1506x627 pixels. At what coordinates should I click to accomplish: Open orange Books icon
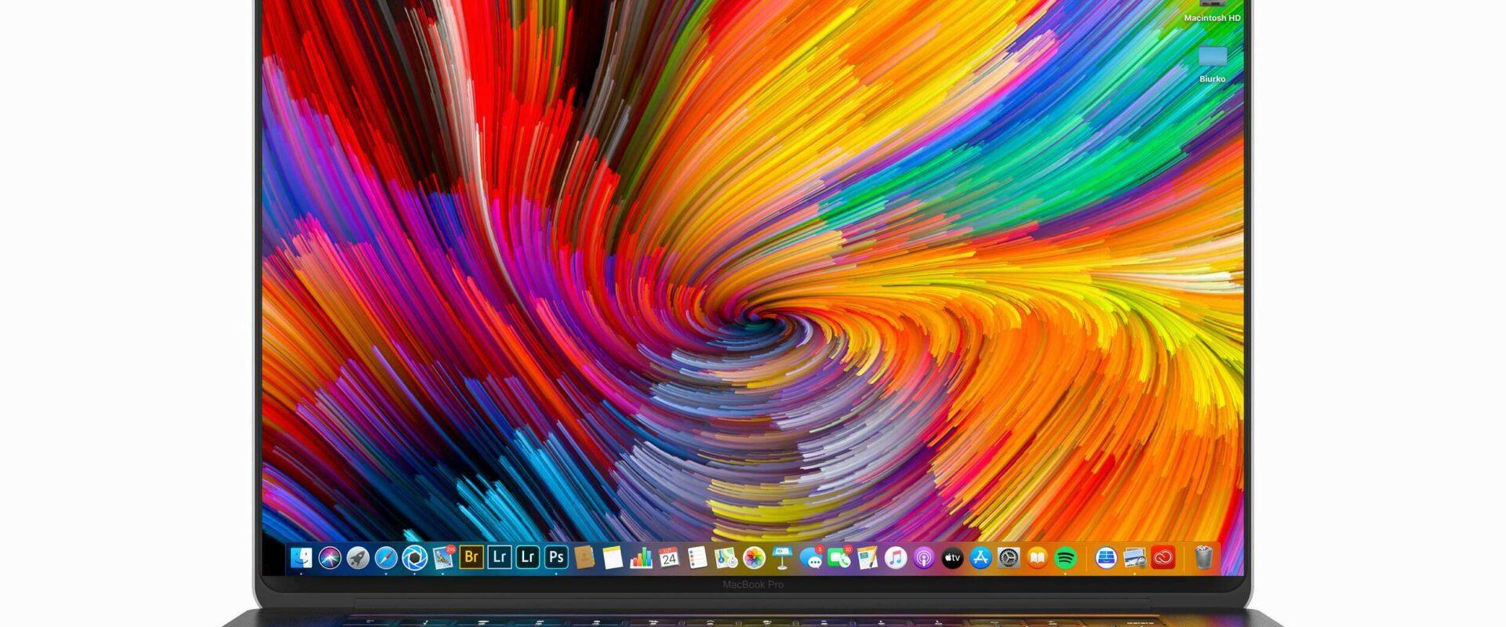1037,557
